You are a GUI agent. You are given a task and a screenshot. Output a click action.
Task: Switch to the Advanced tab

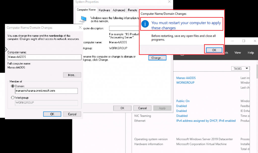119,10
